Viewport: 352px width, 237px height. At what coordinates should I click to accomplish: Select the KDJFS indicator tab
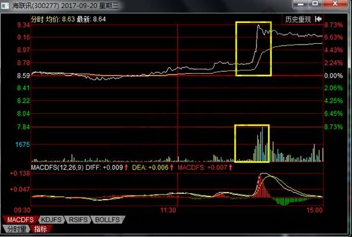52,220
